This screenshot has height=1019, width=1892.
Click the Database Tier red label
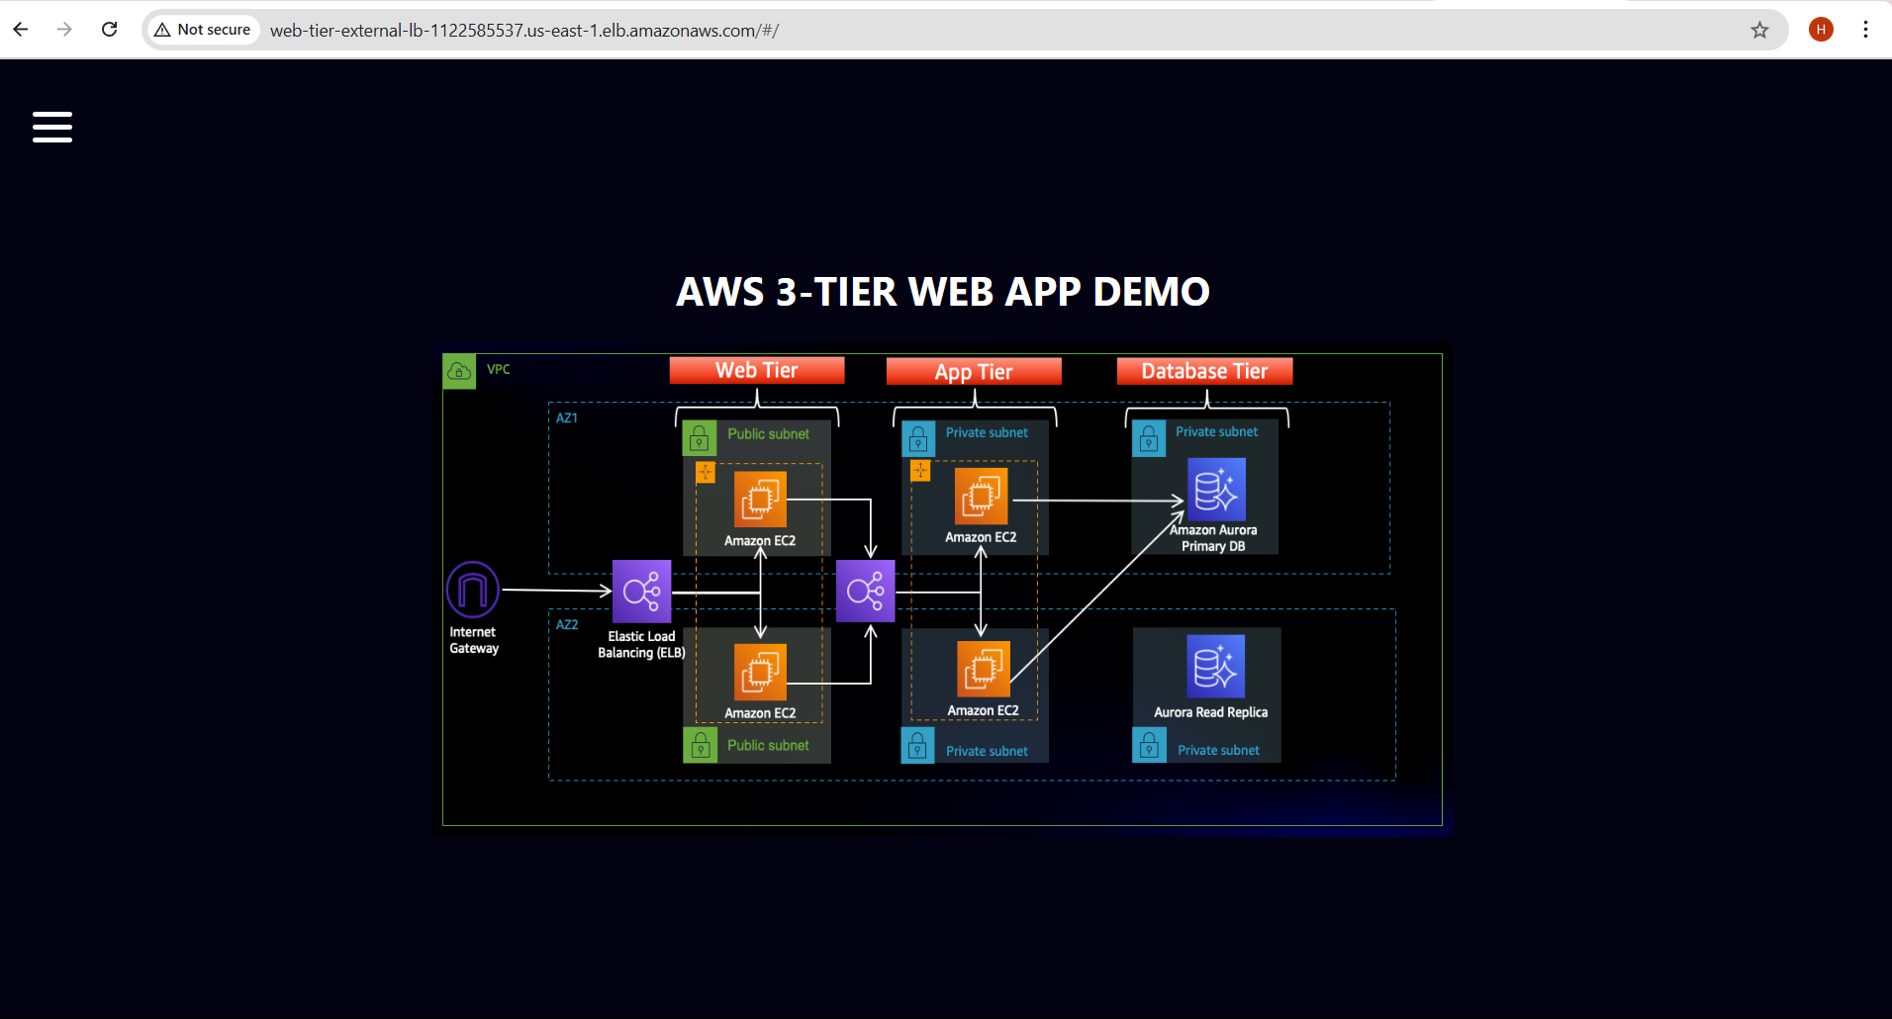click(x=1204, y=371)
